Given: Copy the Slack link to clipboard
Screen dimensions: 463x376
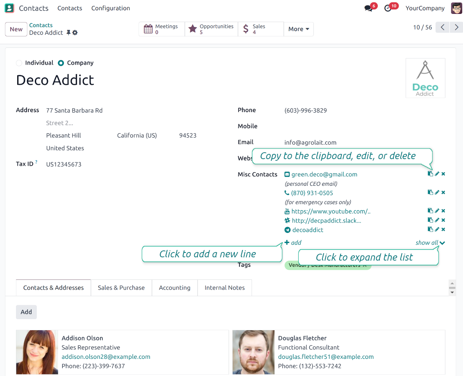Looking at the screenshot, I should 430,220.
